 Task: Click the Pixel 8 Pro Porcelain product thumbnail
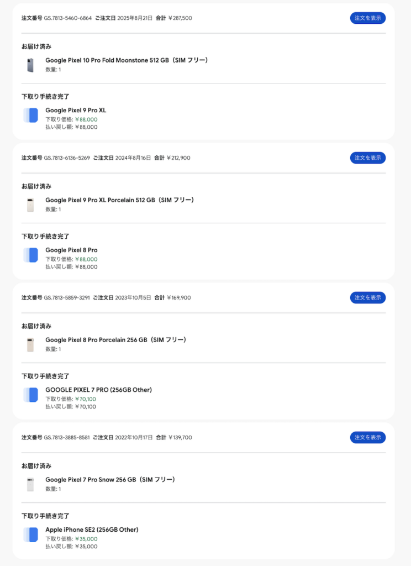tap(30, 345)
